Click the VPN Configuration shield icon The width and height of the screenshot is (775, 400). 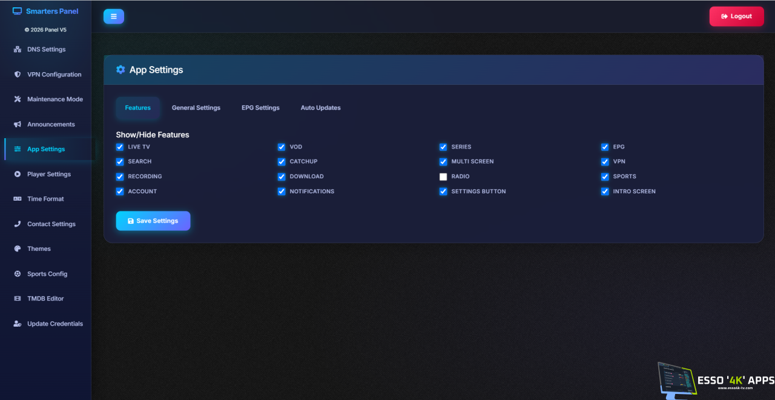coord(18,75)
